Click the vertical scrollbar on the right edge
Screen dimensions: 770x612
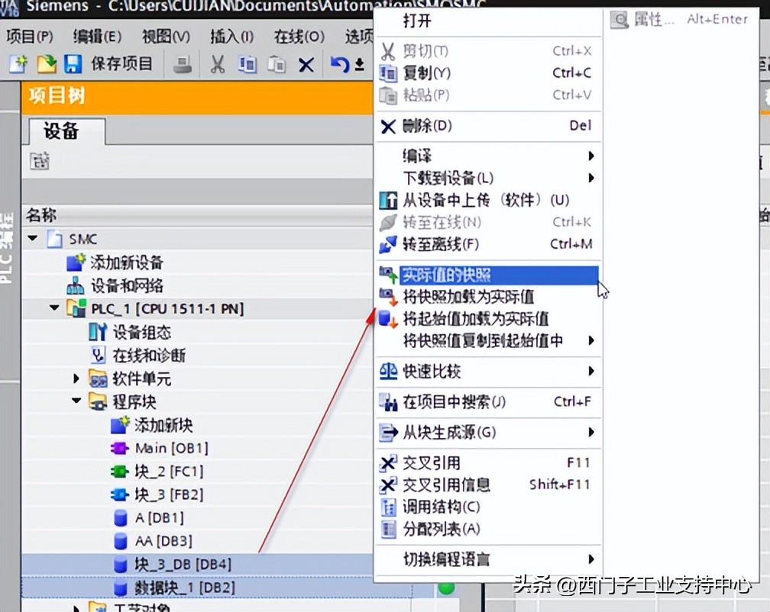click(x=765, y=305)
